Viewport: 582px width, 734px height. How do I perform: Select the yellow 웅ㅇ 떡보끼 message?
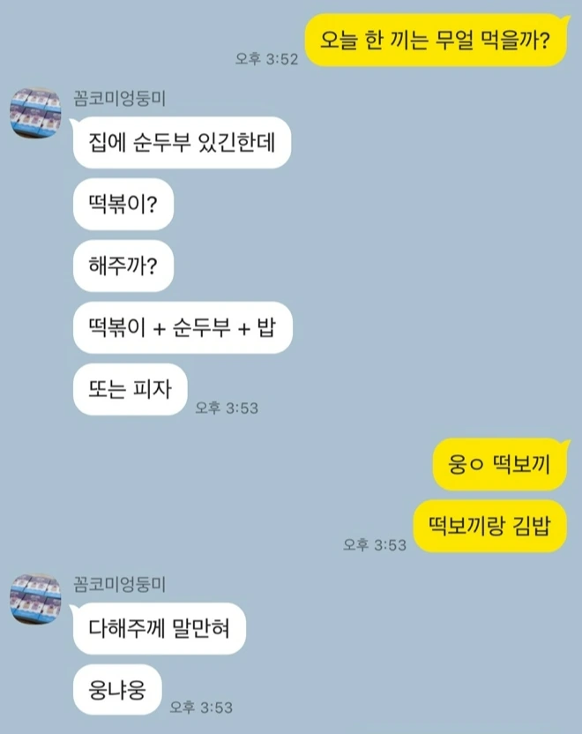click(x=499, y=464)
